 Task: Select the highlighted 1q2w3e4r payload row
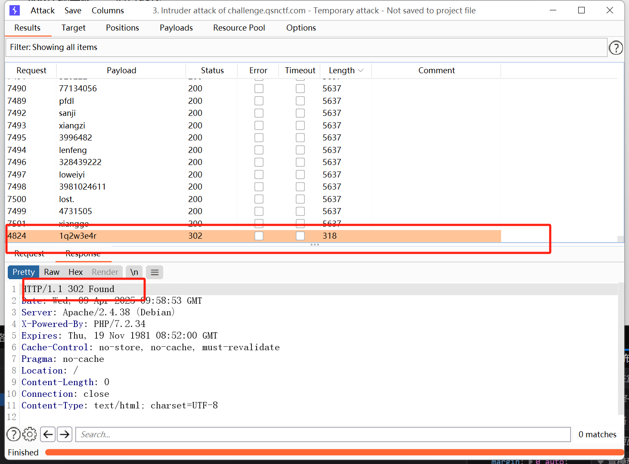pos(253,236)
